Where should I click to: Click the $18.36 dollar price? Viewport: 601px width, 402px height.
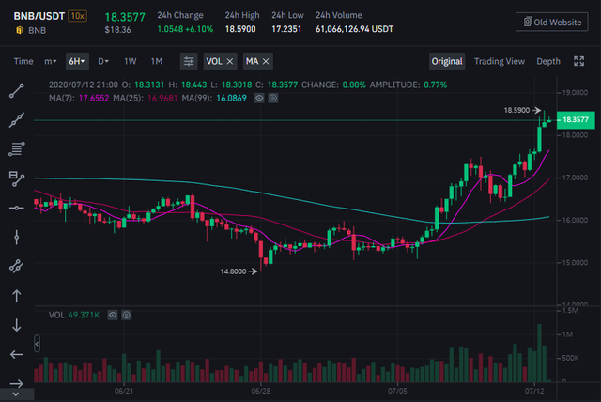click(x=117, y=30)
